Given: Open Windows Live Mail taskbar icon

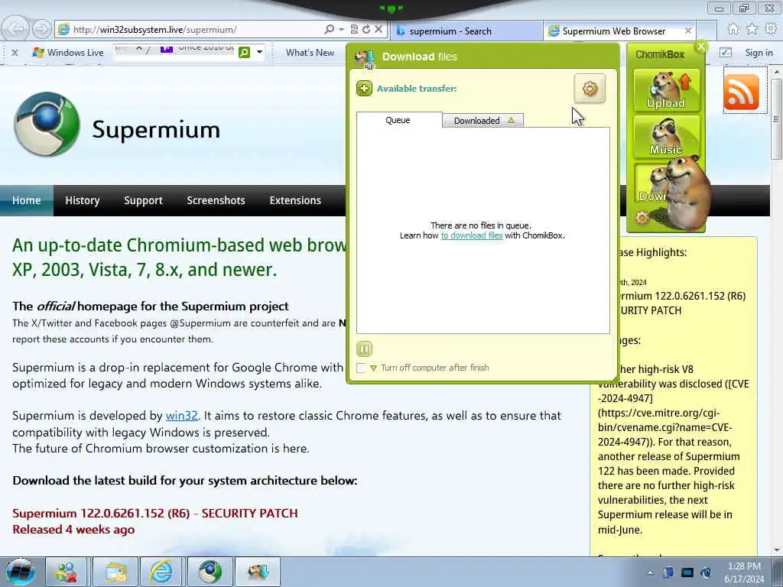Looking at the screenshot, I should [x=115, y=572].
